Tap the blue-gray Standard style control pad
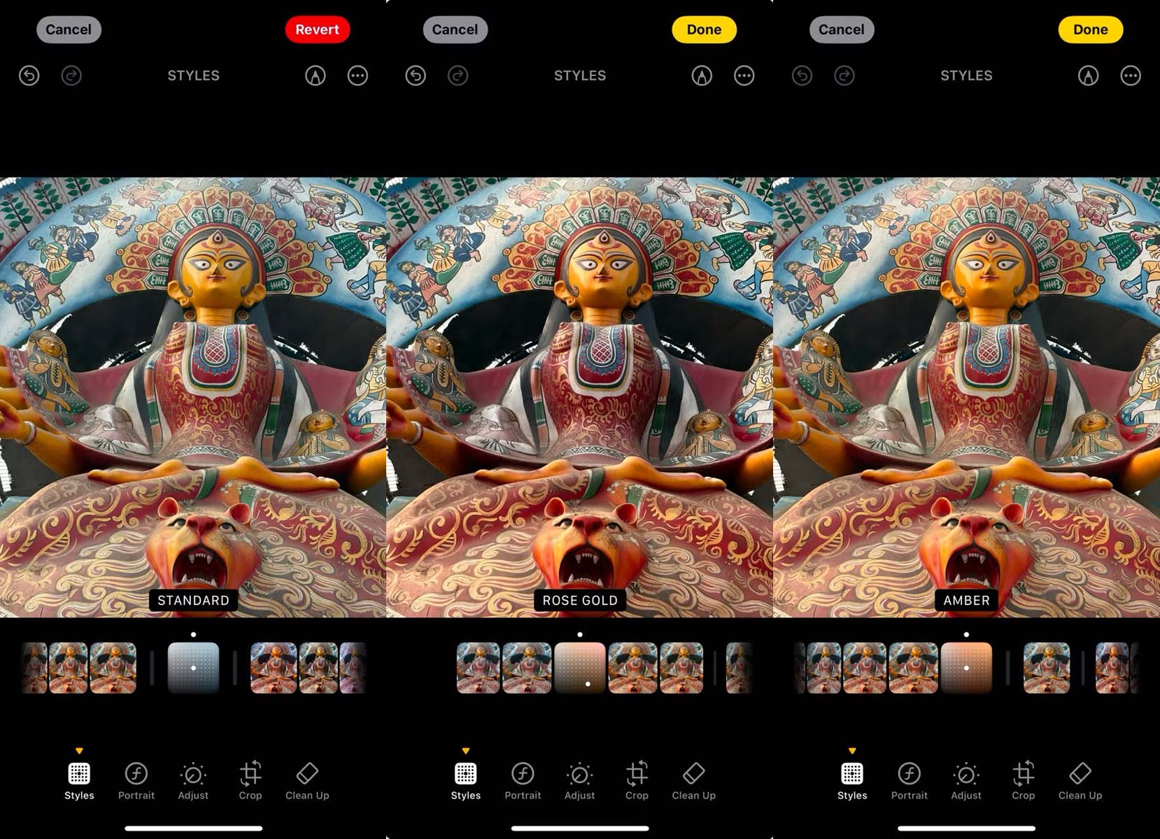This screenshot has height=839, width=1160. 194,668
